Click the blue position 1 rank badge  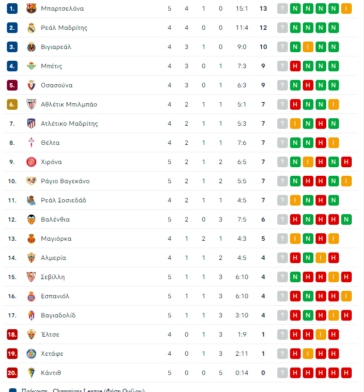coord(12,9)
